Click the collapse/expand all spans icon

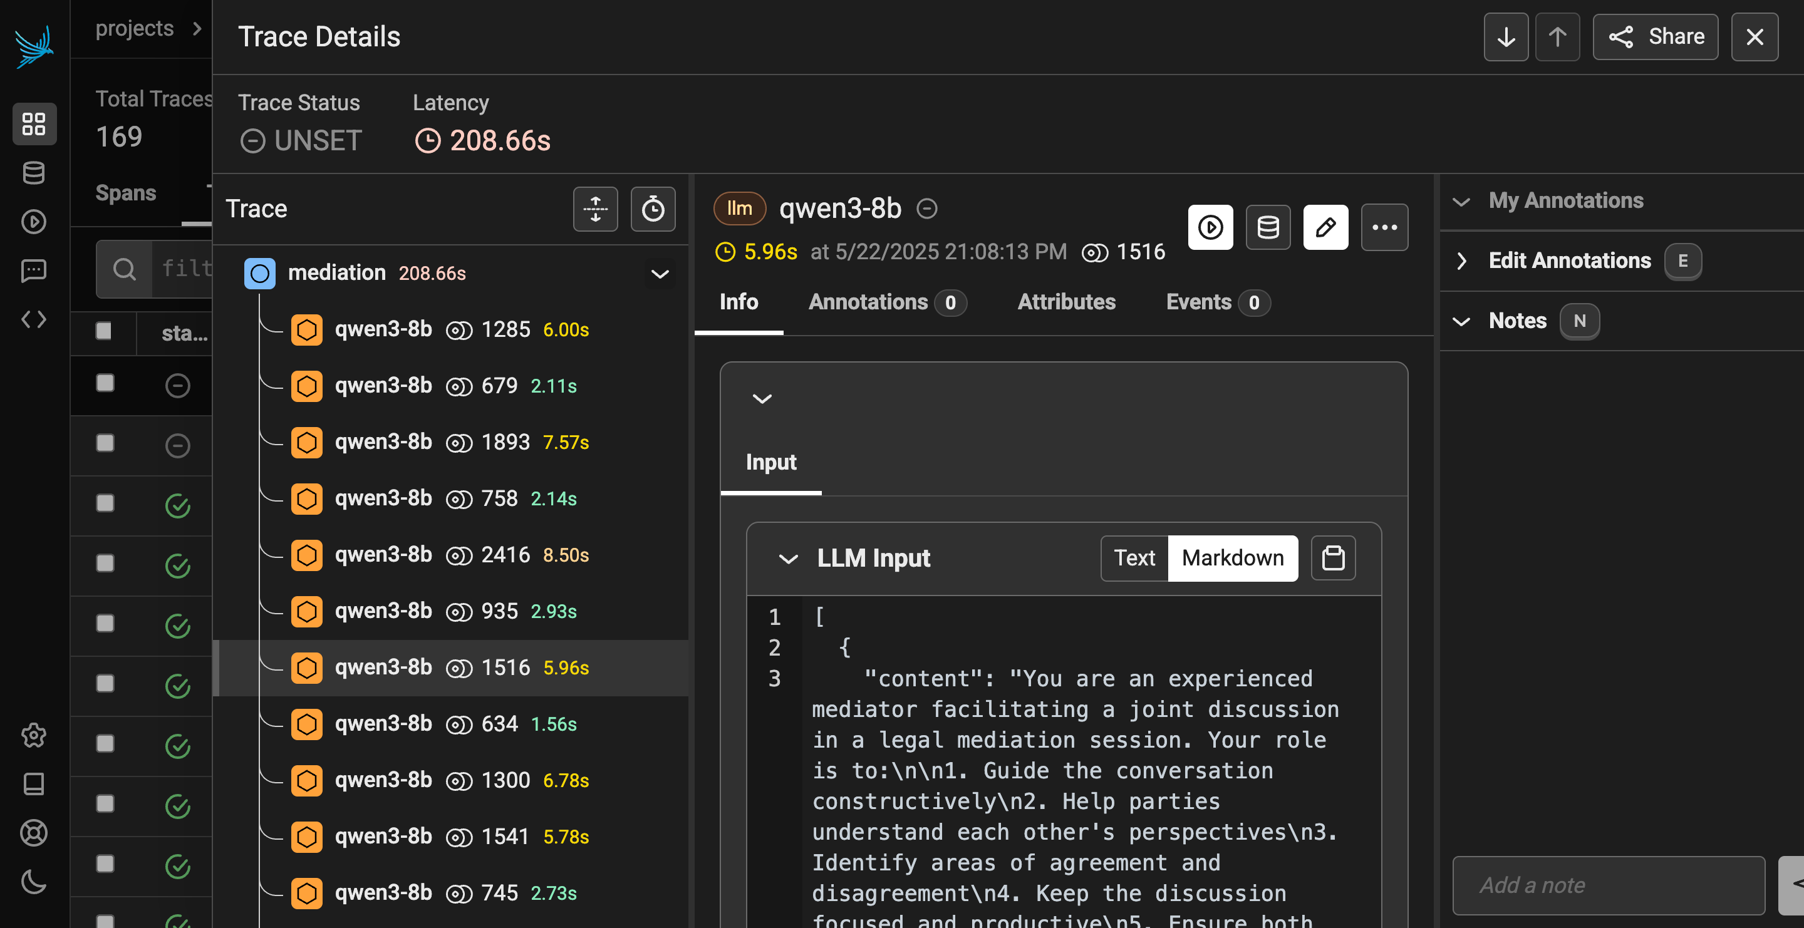(x=595, y=209)
